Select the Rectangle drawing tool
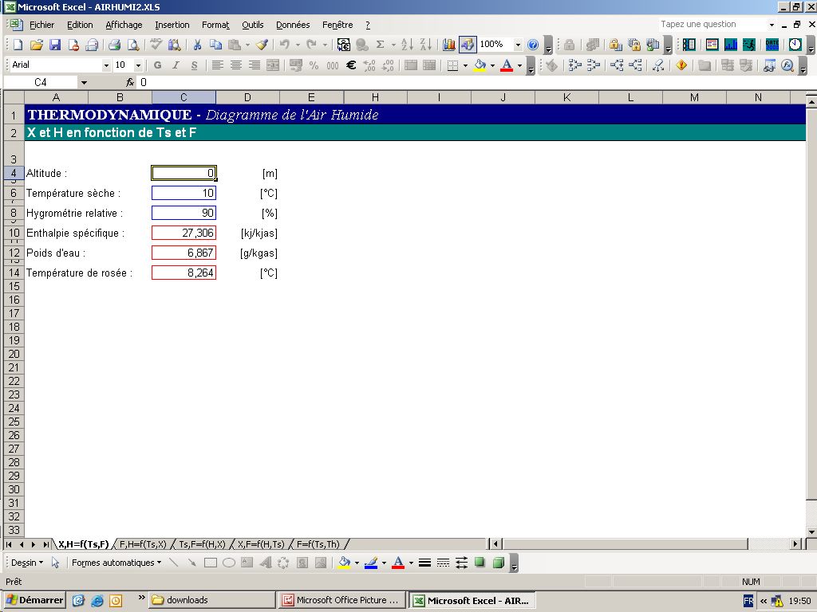The height and width of the screenshot is (612, 817). pos(211,563)
